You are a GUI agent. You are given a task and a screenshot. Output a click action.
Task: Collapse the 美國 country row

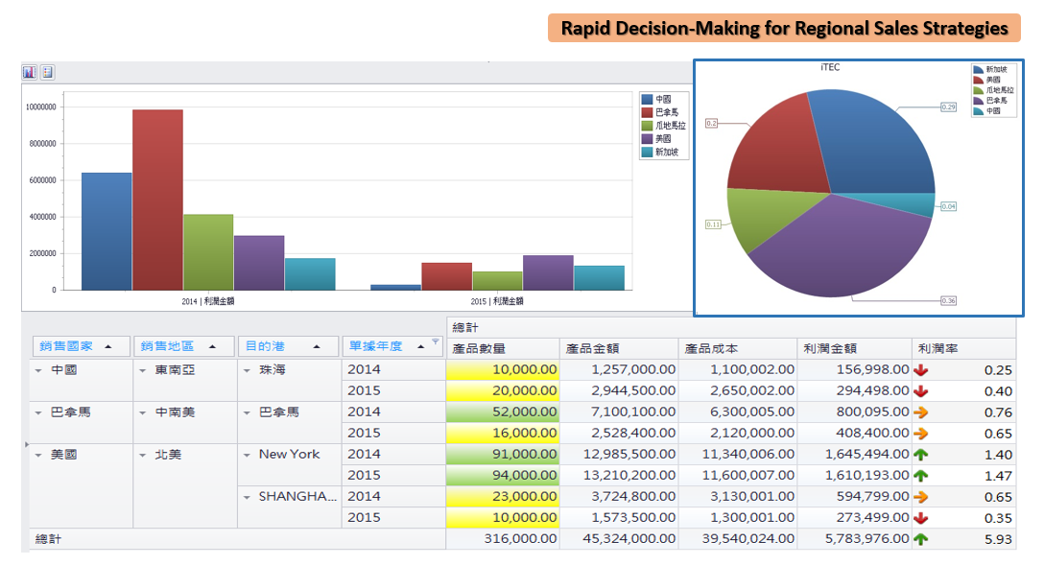point(38,455)
